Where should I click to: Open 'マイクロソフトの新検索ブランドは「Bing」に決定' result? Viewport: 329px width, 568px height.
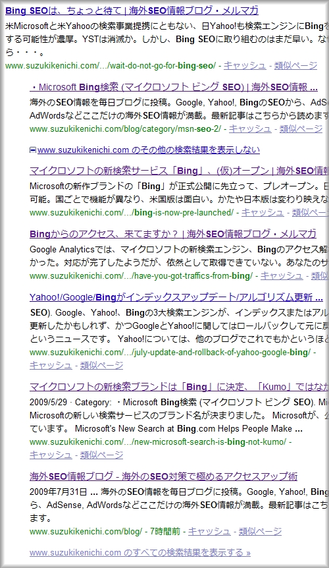click(x=179, y=387)
